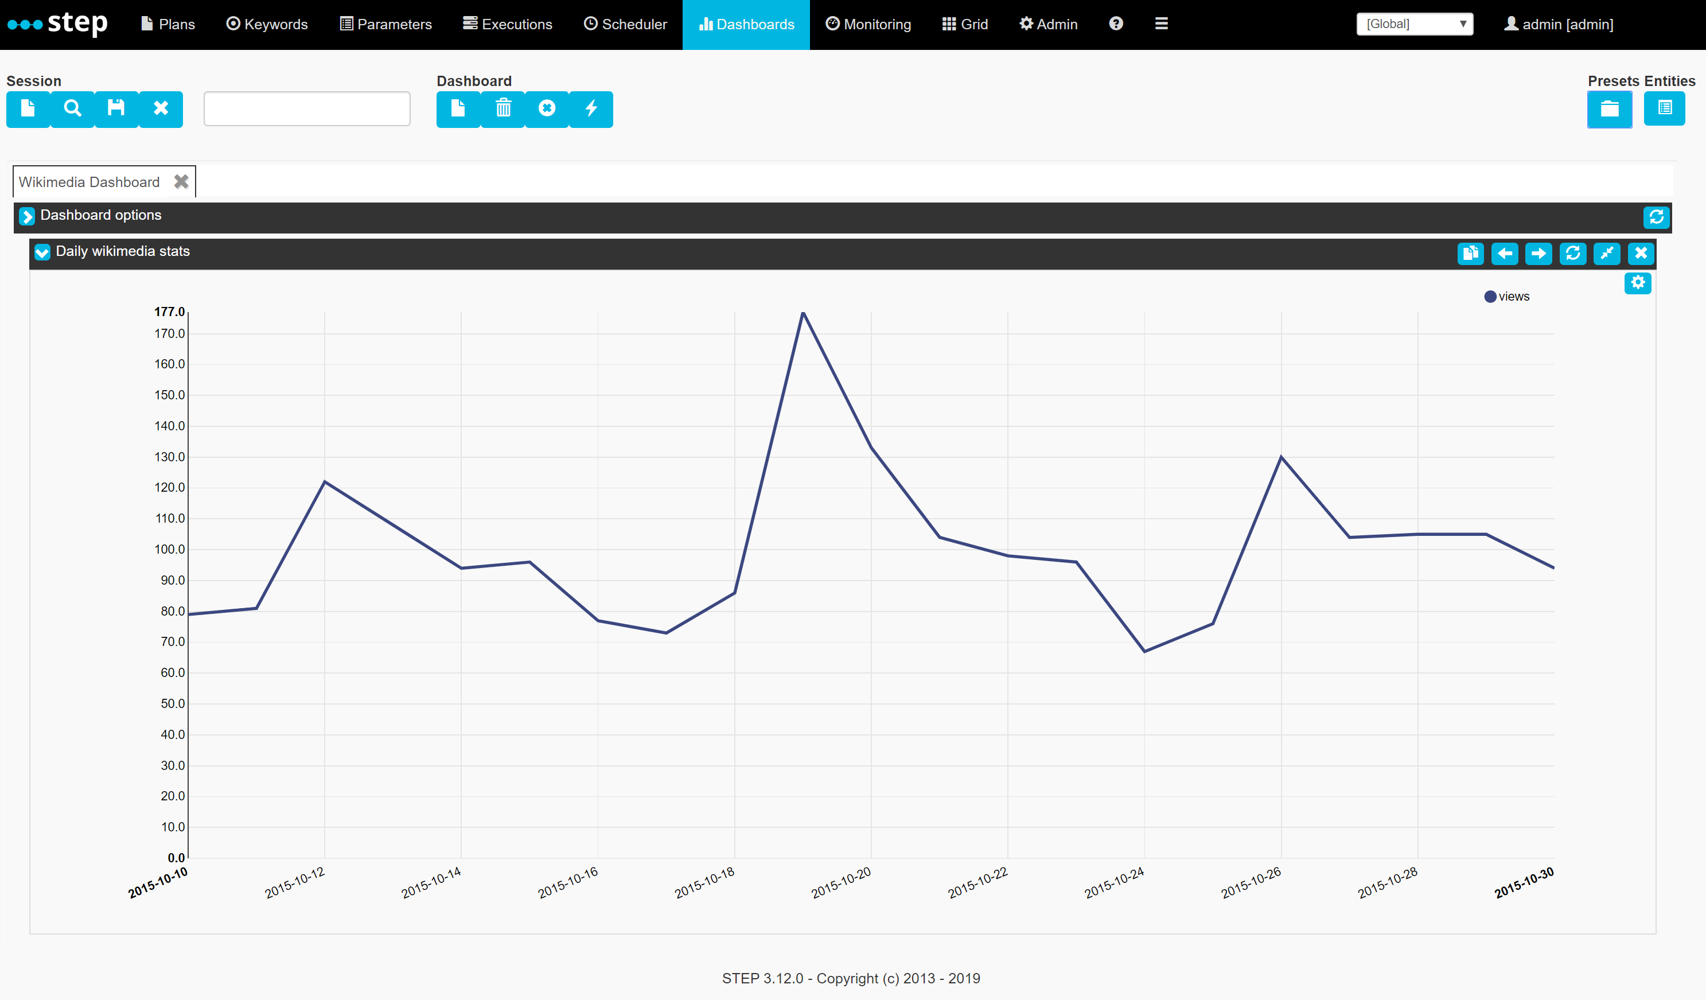Click the Dashboard lightning bolt icon
Screen dimensions: 1706x1000
[591, 109]
